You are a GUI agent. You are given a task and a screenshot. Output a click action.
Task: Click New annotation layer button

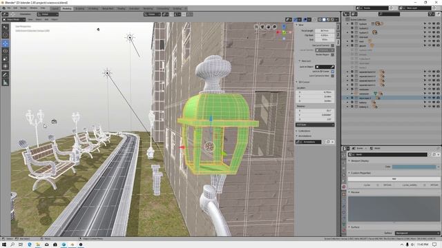point(328,142)
